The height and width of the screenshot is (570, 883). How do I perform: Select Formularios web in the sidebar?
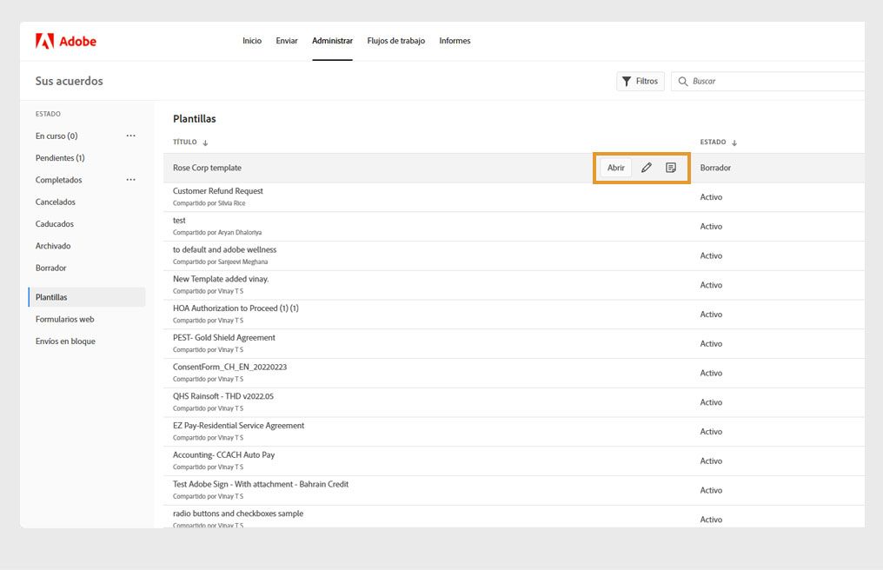coord(64,319)
